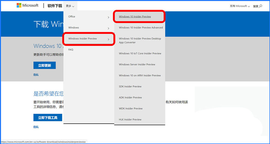Click the search magnifier icon

[261, 6]
